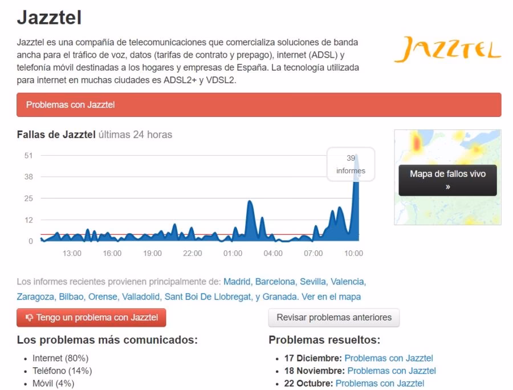Click the '01:00' axis label
This screenshot has height=390, width=513.
[233, 253]
